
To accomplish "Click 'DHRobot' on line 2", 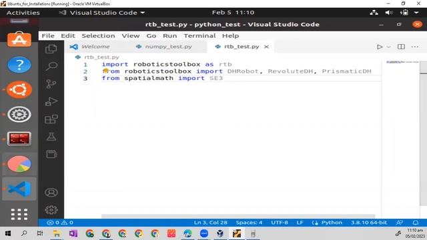I will (x=243, y=71).
